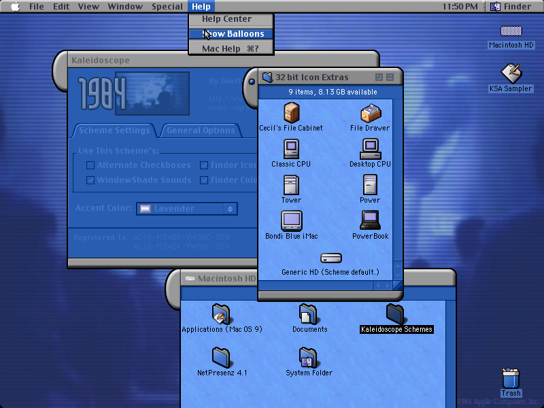This screenshot has width=544, height=408.
Task: Open the Special menu
Action: tap(167, 7)
